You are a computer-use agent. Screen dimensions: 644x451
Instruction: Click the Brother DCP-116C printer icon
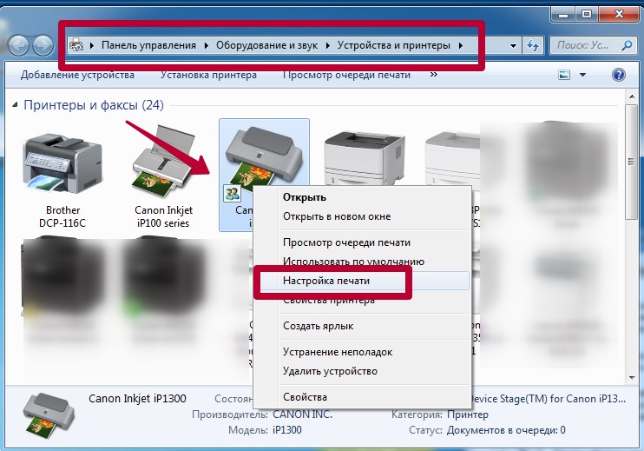[x=62, y=163]
